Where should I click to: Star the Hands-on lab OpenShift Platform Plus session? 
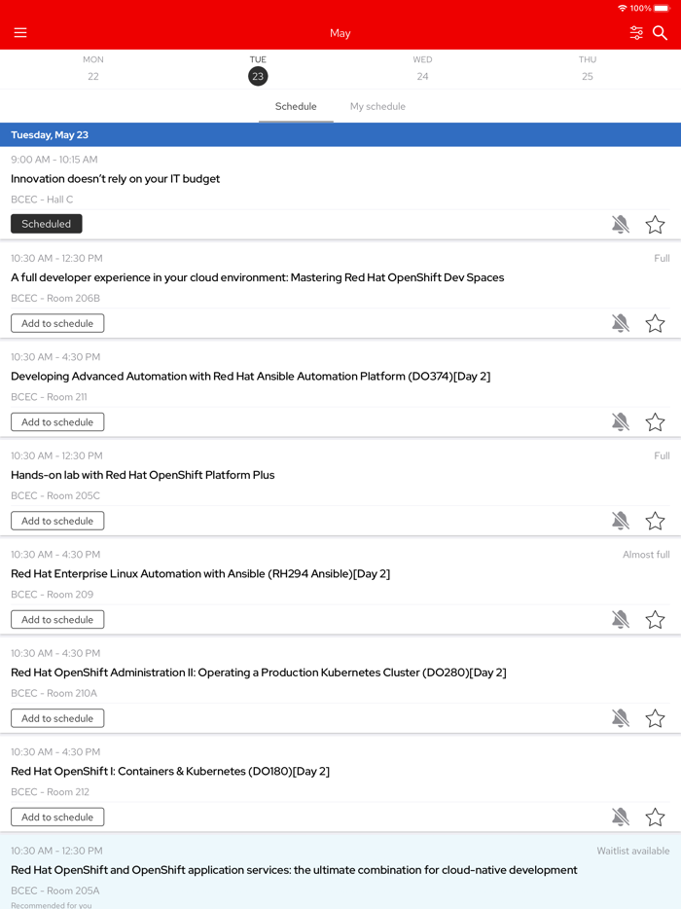[x=655, y=520]
